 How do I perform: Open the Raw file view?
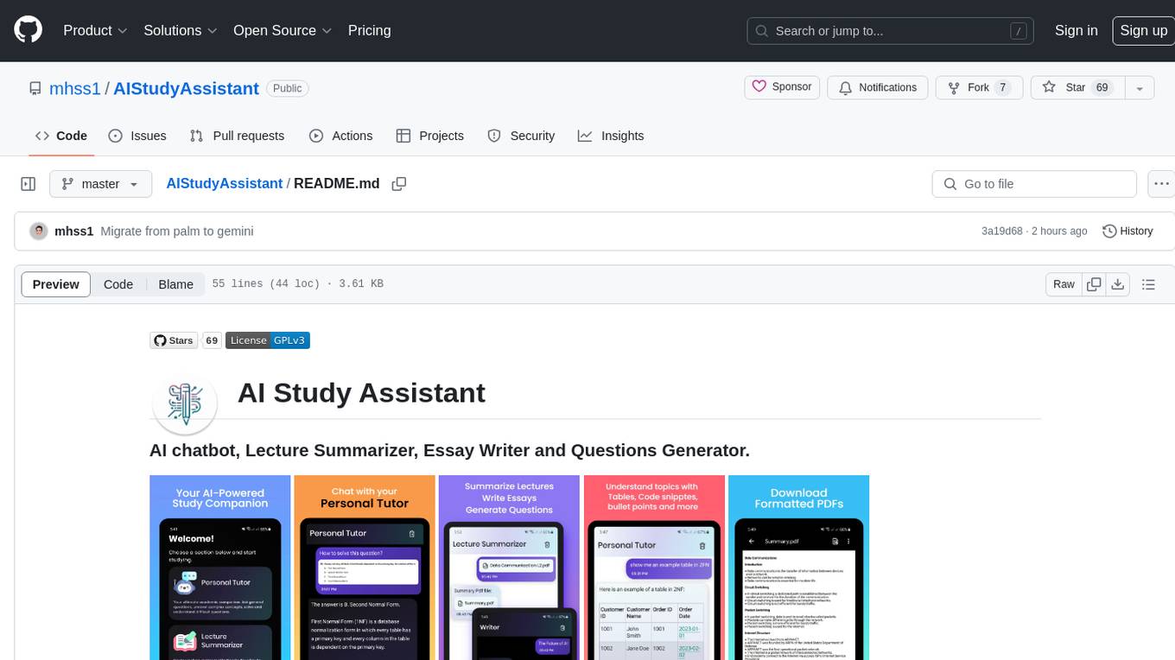point(1064,284)
